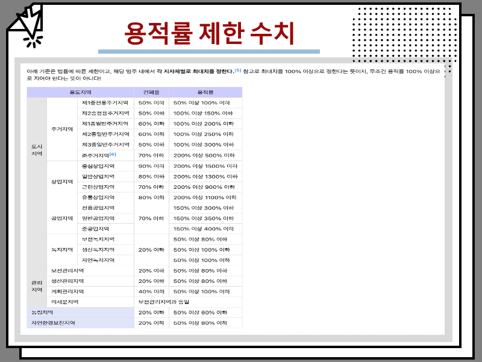Viewport: 482px width, 362px height.
Task: Select the '미세분지역' row label
Action: click(x=64, y=302)
